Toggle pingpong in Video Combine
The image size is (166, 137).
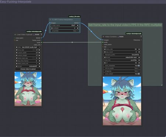122,71
